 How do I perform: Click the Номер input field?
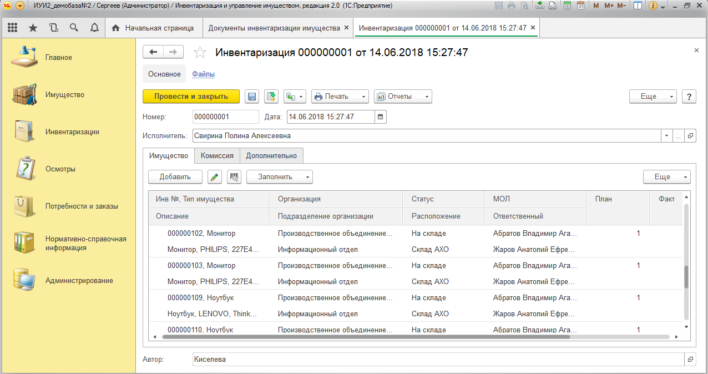pyautogui.click(x=225, y=117)
